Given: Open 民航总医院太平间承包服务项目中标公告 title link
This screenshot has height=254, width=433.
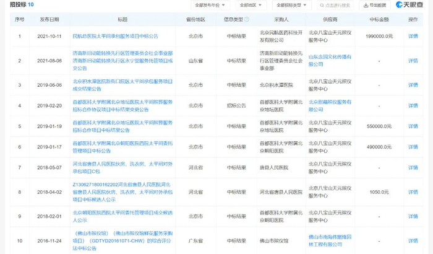Looking at the screenshot, I should click(x=116, y=37).
